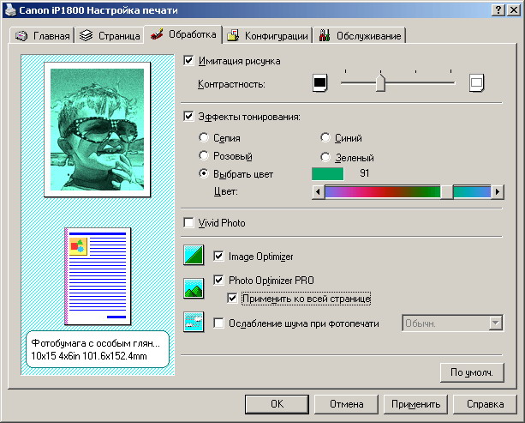Click the low contrast dark icon
The image size is (525, 423).
pyautogui.click(x=319, y=83)
